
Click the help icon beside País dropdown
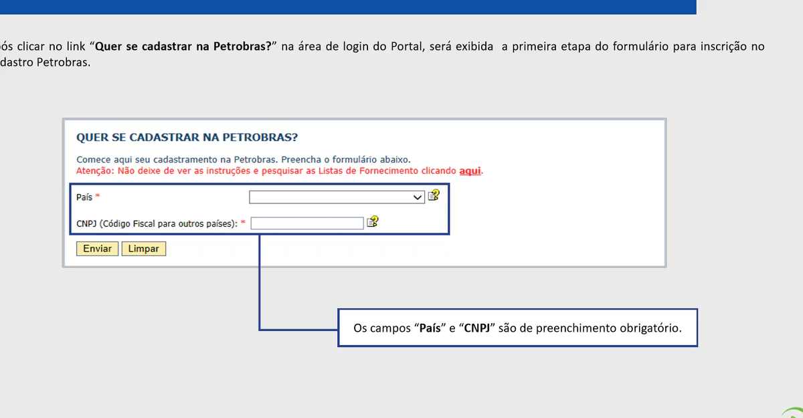point(434,196)
